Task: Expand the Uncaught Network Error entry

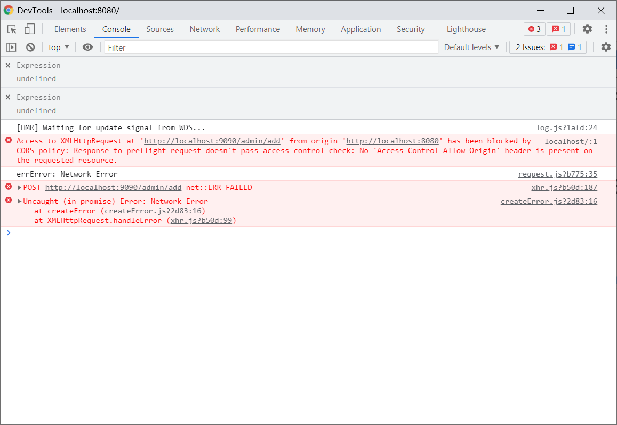Action: [19, 202]
